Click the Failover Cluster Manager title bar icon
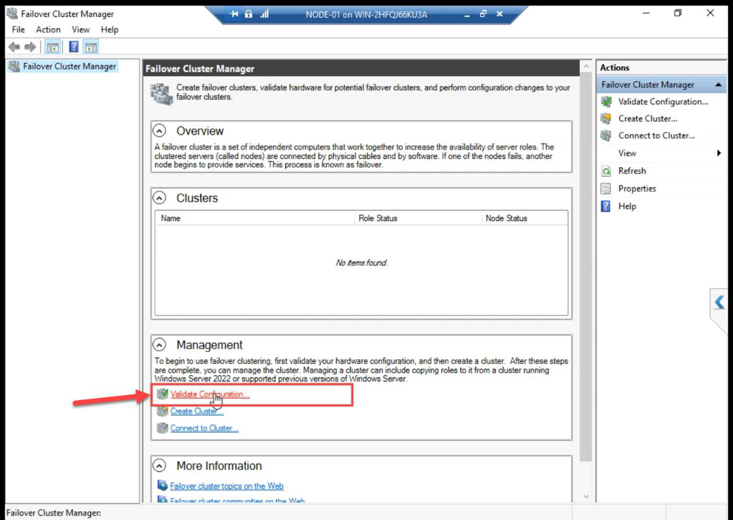The height and width of the screenshot is (520, 733). (x=12, y=13)
